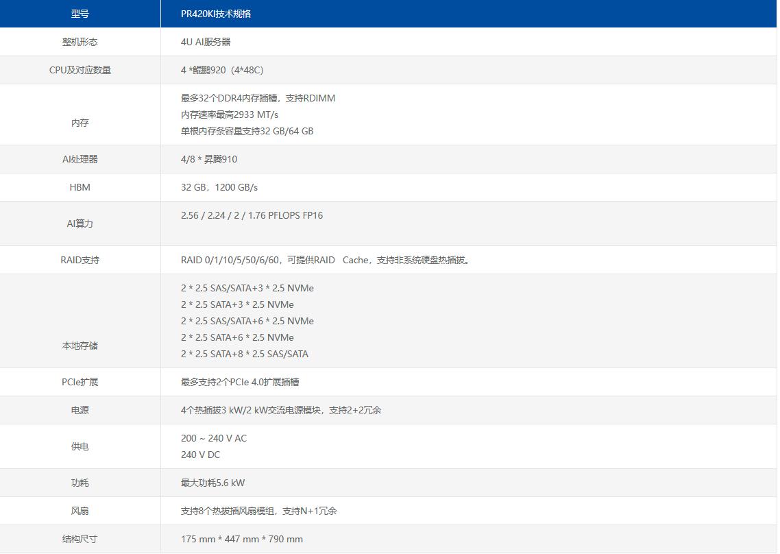Select the '供电' row label

click(x=80, y=447)
